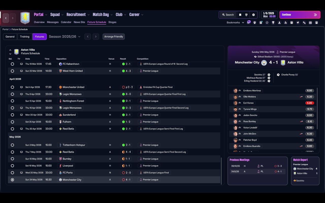Open the document page bookmark icon
Screen dimensions: 325x203
tap(292, 23)
